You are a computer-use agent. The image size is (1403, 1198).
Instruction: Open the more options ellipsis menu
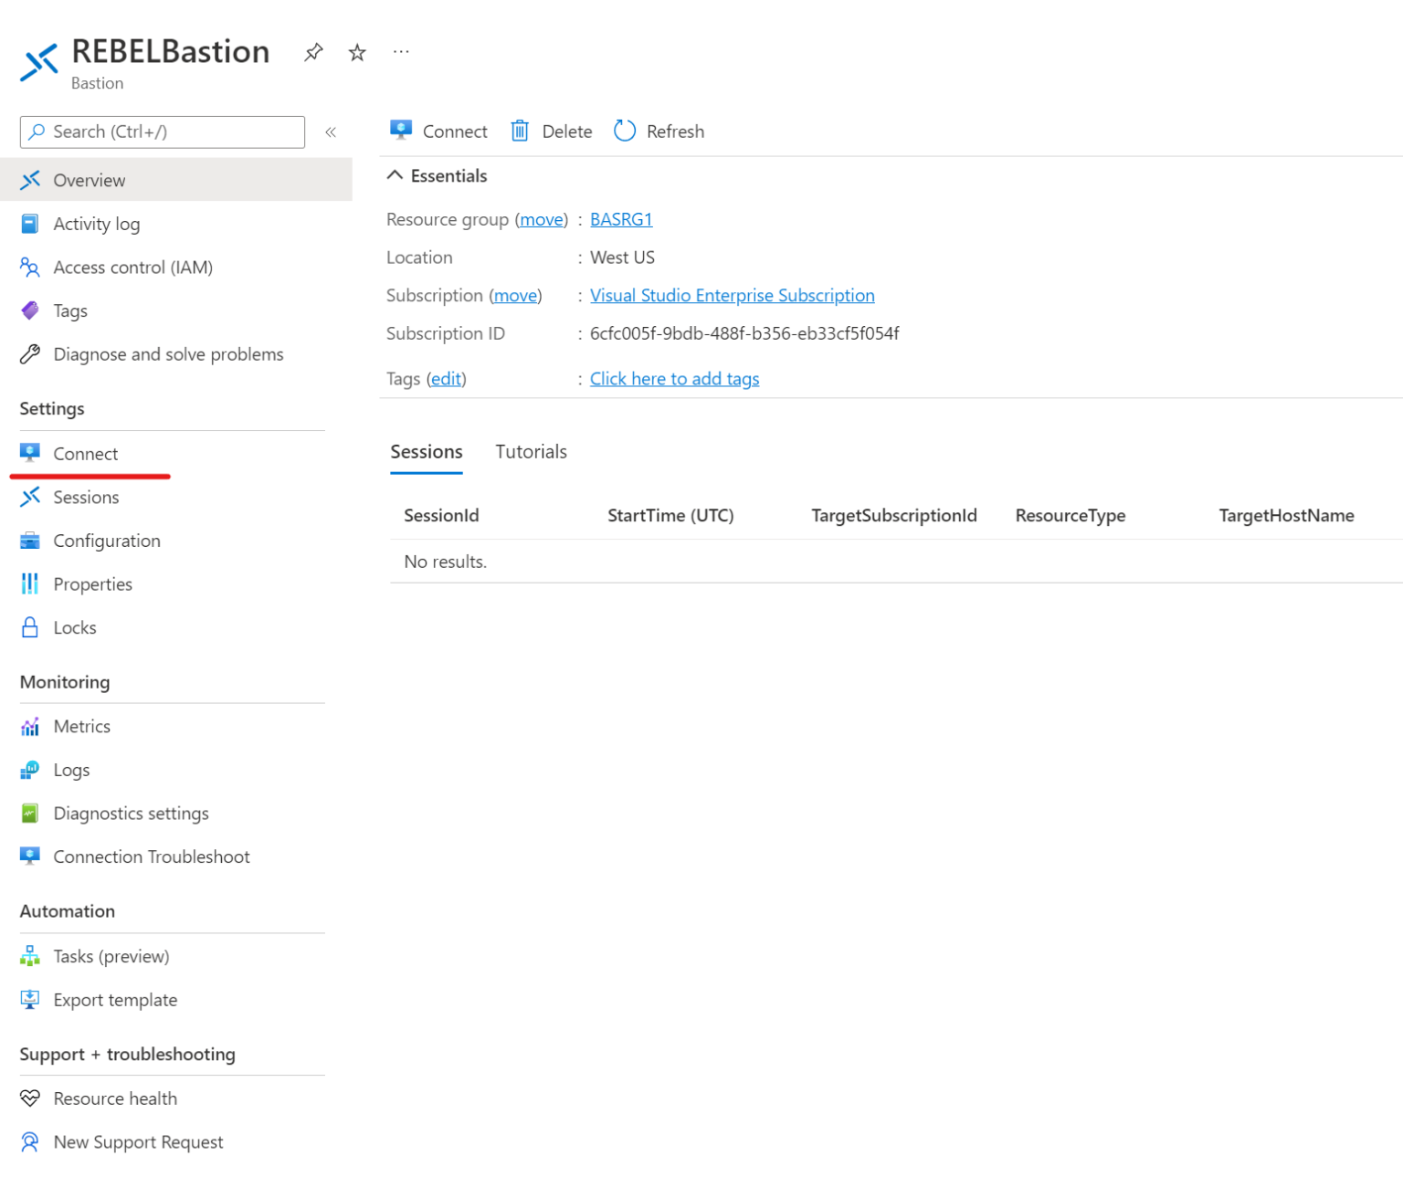click(x=400, y=52)
